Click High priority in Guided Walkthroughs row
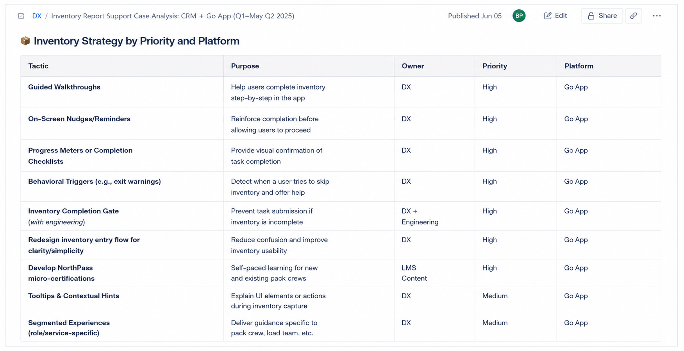Screen dimensions: 684x351 516,92
